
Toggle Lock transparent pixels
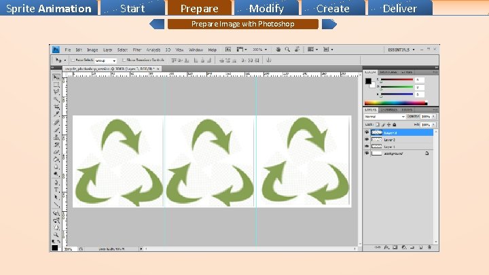click(378, 124)
